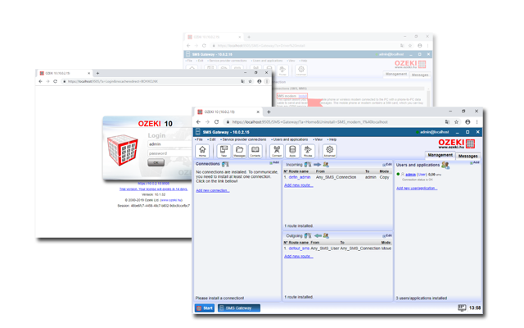Click address bar in front browser window
The width and height of the screenshot is (524, 328).
332,122
